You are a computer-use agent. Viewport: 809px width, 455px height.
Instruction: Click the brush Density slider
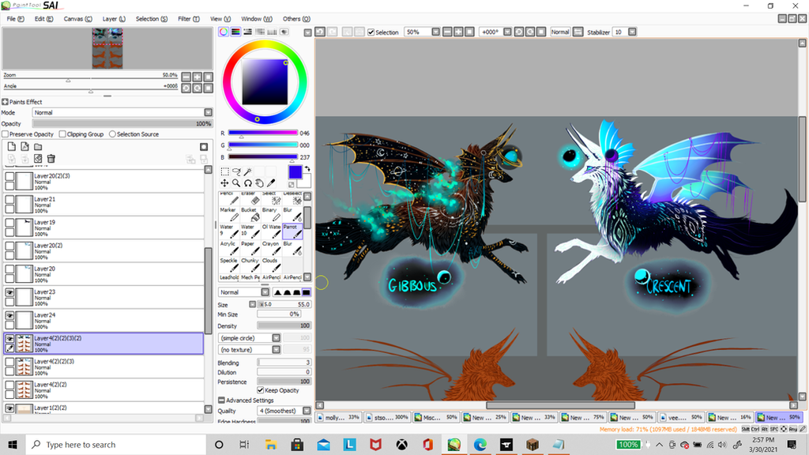(284, 326)
